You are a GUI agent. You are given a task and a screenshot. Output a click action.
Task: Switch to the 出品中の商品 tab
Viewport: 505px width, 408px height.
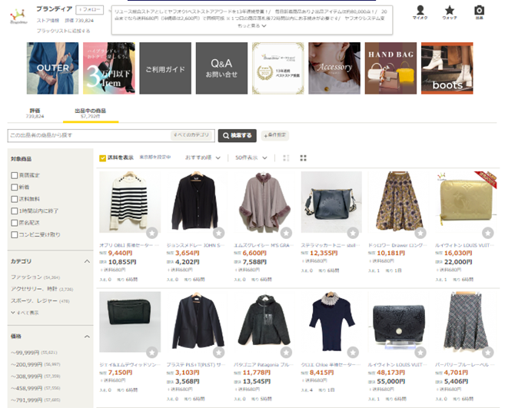coord(91,113)
